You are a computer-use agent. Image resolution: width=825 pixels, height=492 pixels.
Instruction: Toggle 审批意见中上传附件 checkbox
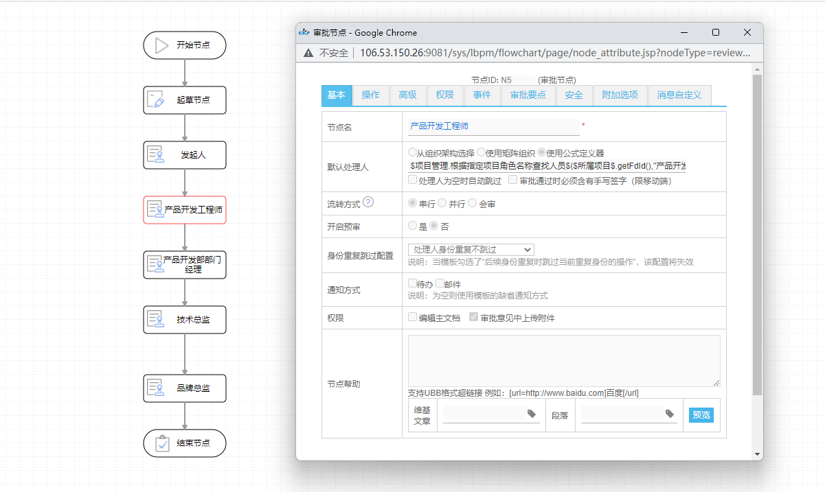(x=473, y=317)
